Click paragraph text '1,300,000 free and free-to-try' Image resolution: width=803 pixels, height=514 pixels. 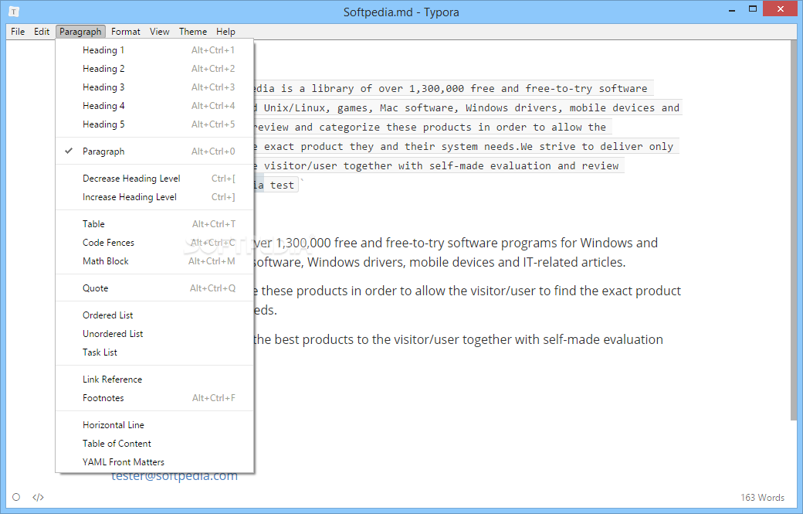(360, 243)
